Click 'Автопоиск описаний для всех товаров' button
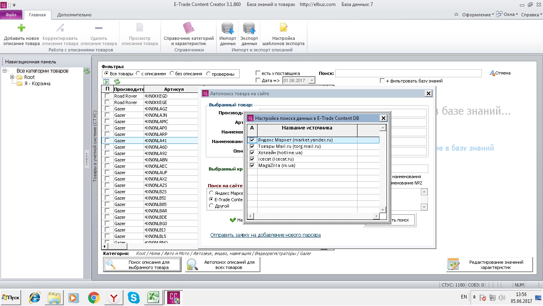Screen dimensions: 543x306 pyautogui.click(x=223, y=265)
